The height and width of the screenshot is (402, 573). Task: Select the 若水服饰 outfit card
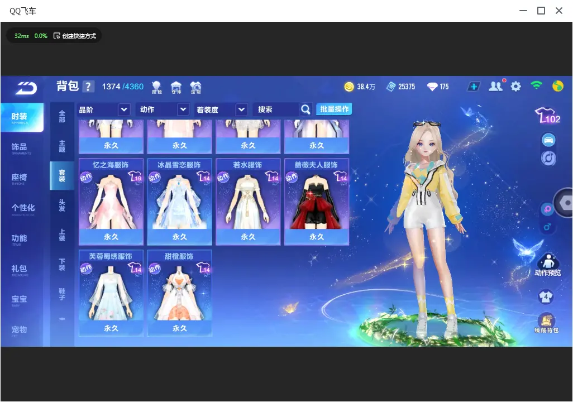(x=248, y=202)
